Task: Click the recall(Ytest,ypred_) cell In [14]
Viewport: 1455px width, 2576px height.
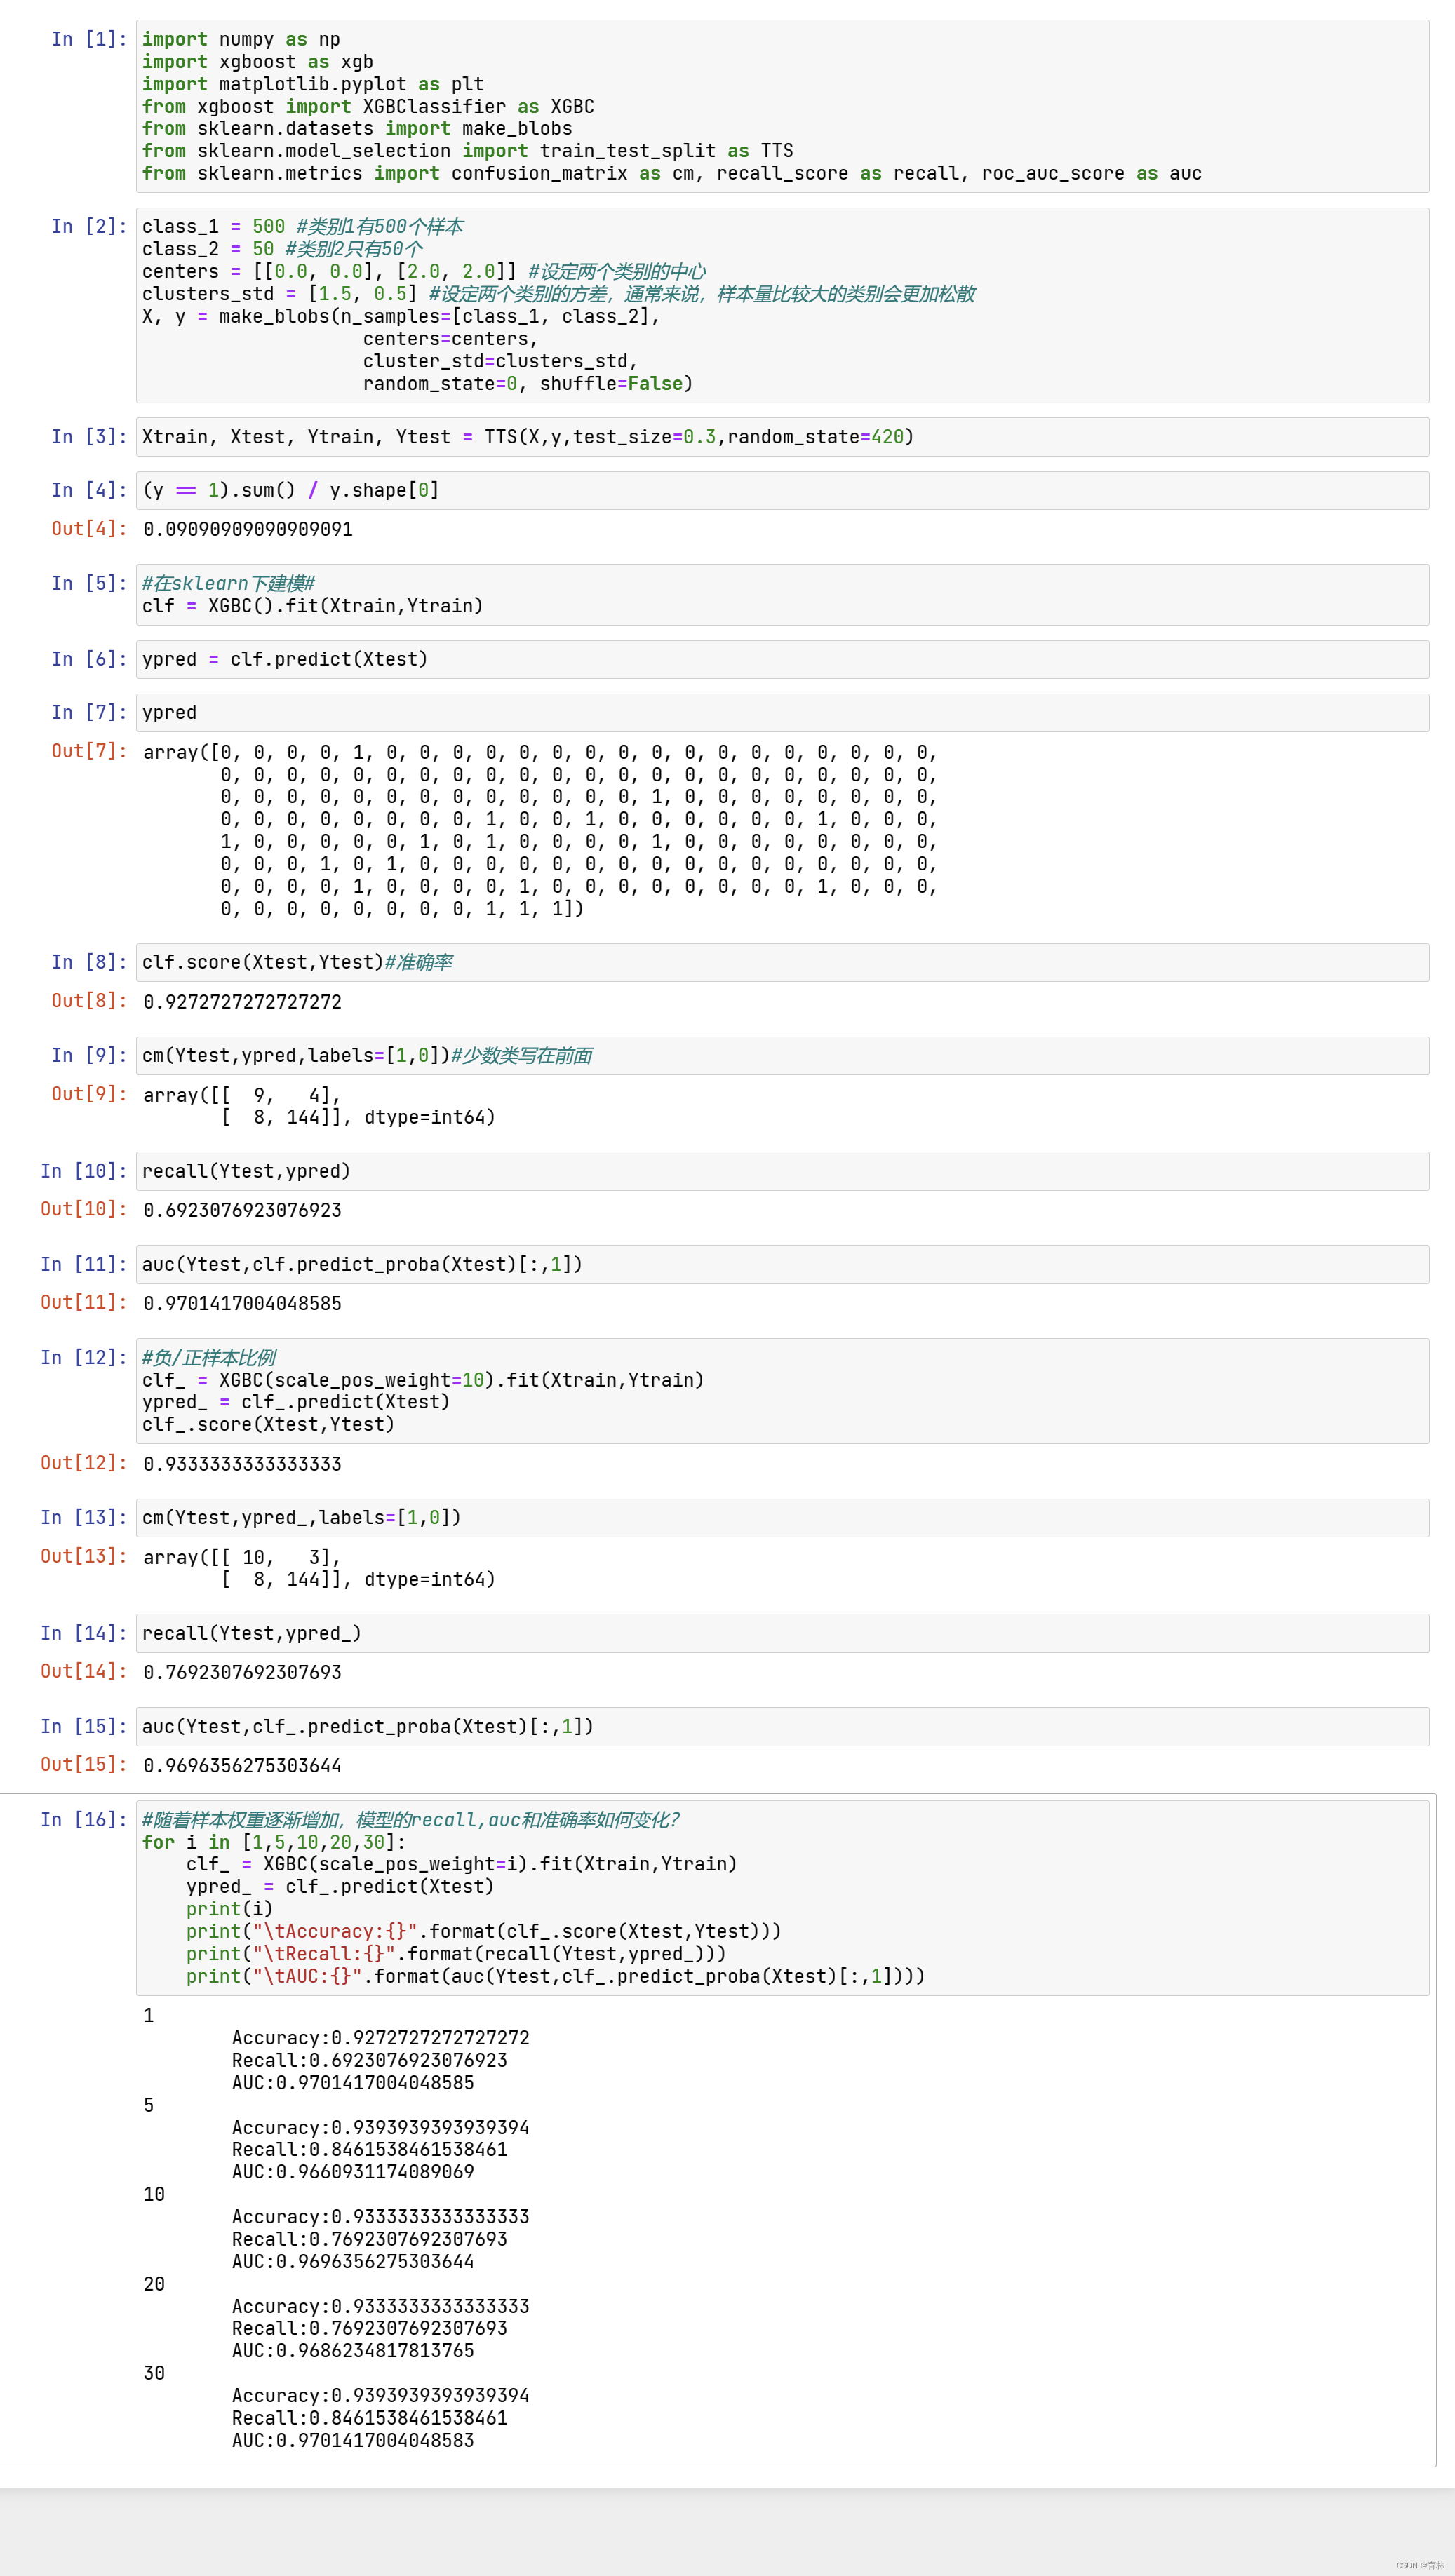Action: pyautogui.click(x=782, y=1633)
